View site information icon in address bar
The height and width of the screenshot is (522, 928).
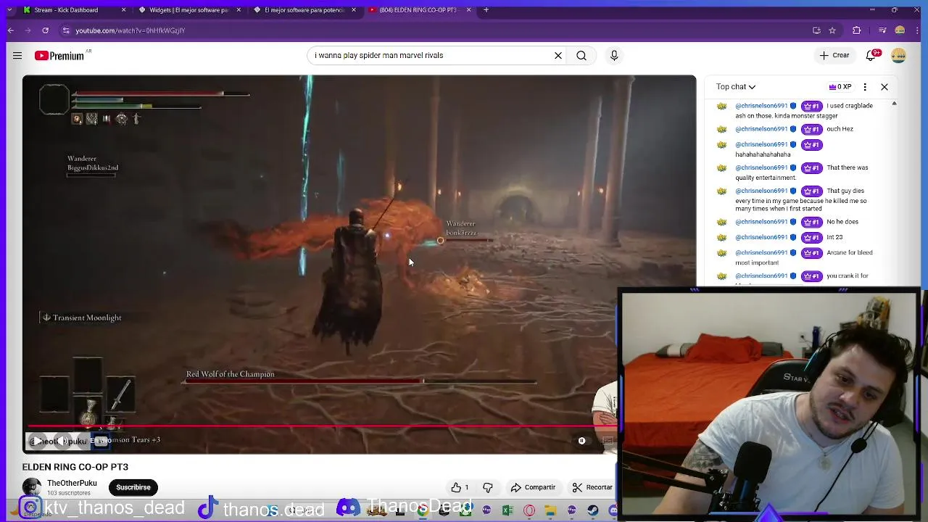tap(66, 30)
